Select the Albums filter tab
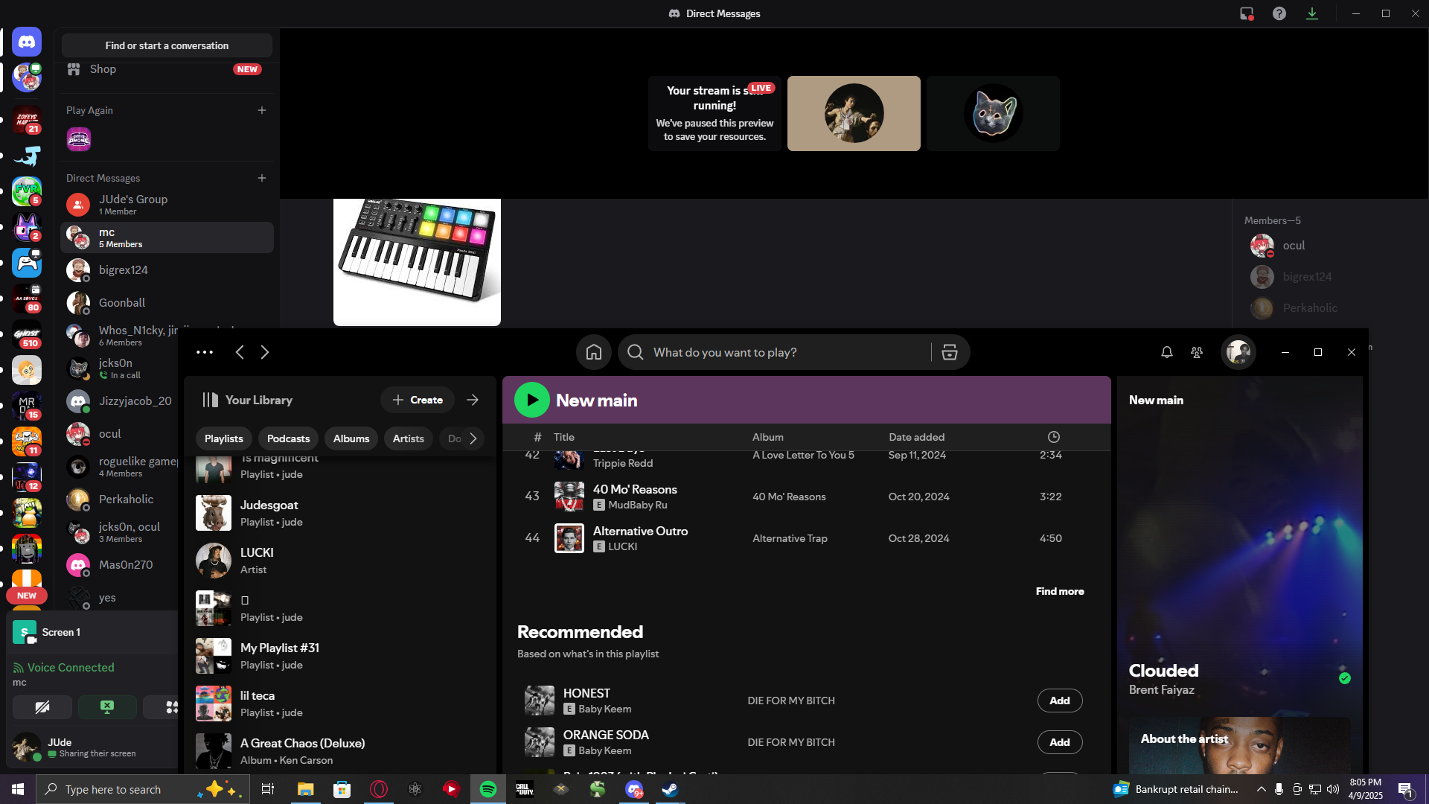The height and width of the screenshot is (804, 1429). tap(351, 438)
